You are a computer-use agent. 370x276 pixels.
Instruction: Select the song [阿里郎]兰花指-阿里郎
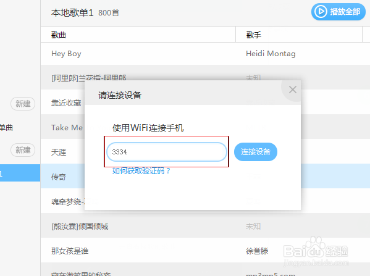coord(89,78)
